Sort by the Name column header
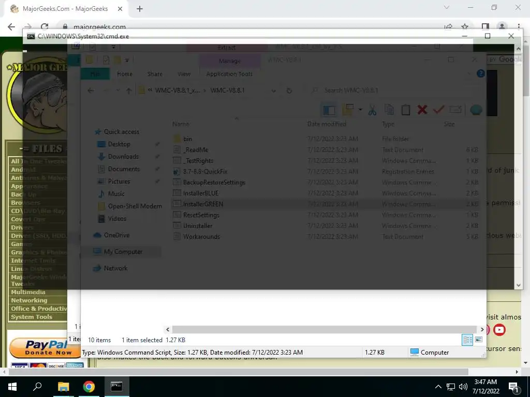 (x=181, y=124)
